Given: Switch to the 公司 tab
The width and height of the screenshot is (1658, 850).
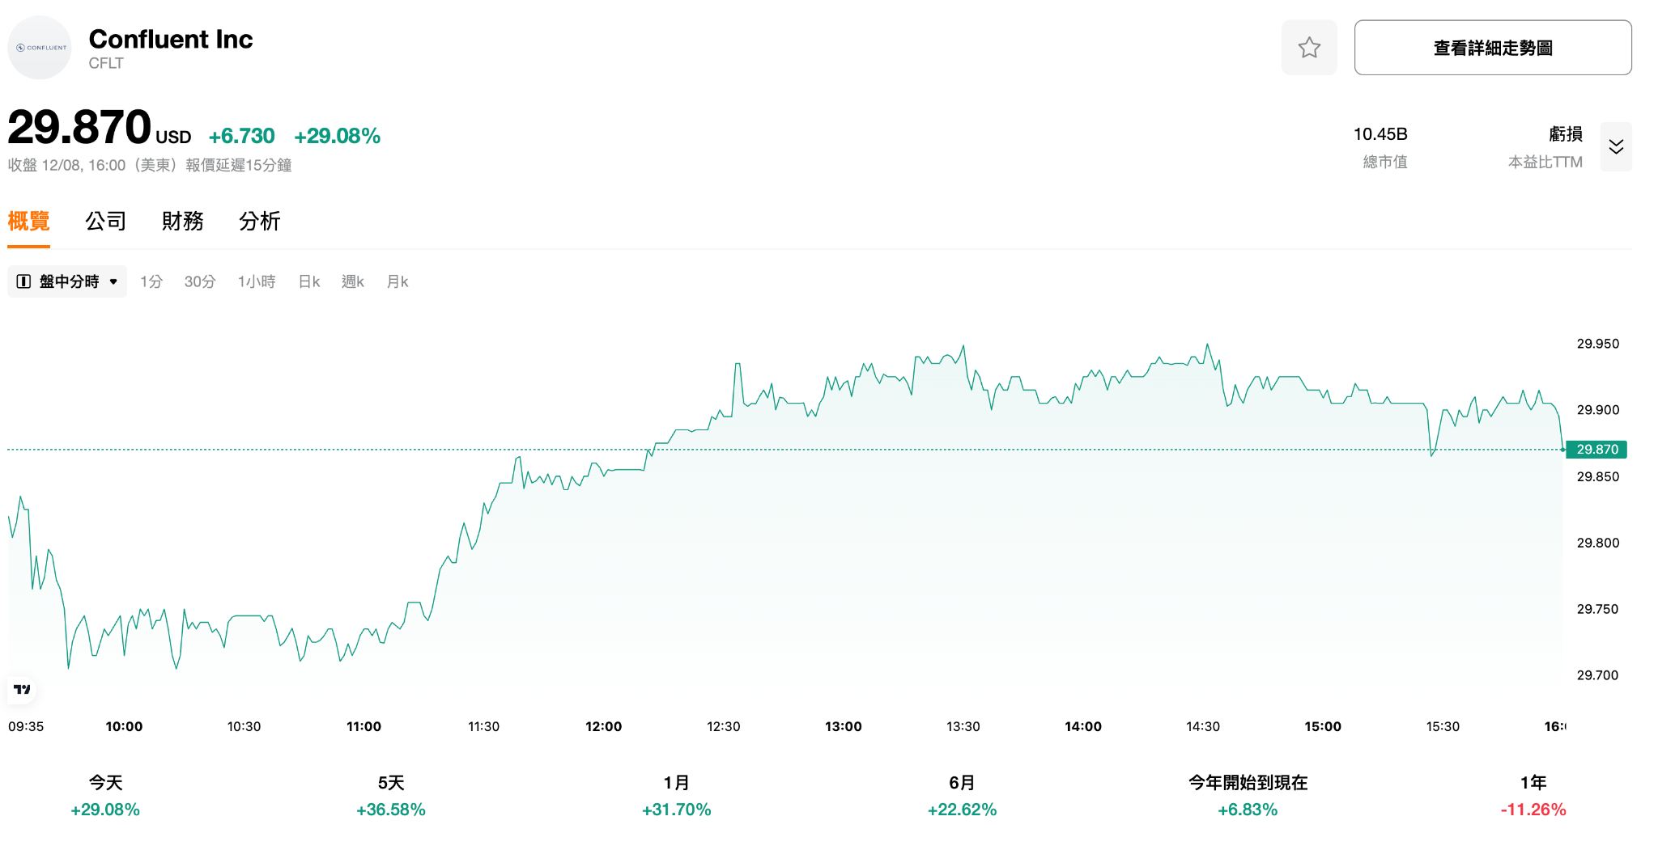Looking at the screenshot, I should click(106, 221).
